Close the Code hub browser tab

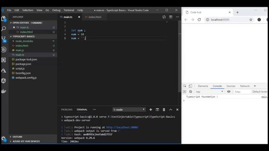click(x=229, y=12)
